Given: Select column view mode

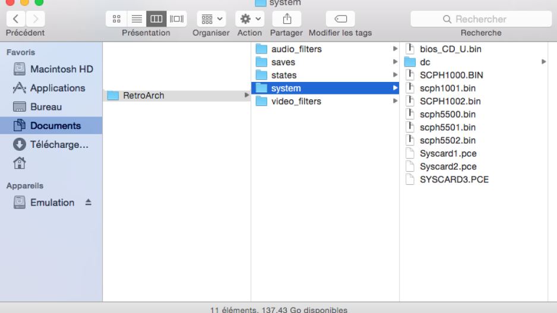Looking at the screenshot, I should pos(156,19).
